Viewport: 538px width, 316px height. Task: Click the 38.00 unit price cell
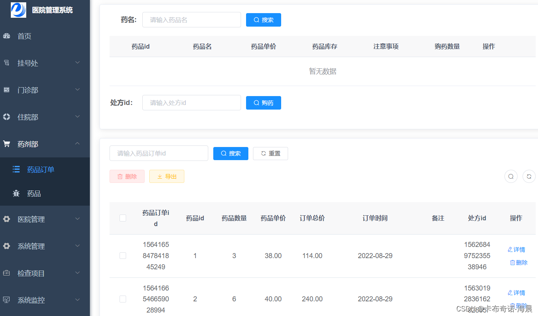click(x=273, y=256)
